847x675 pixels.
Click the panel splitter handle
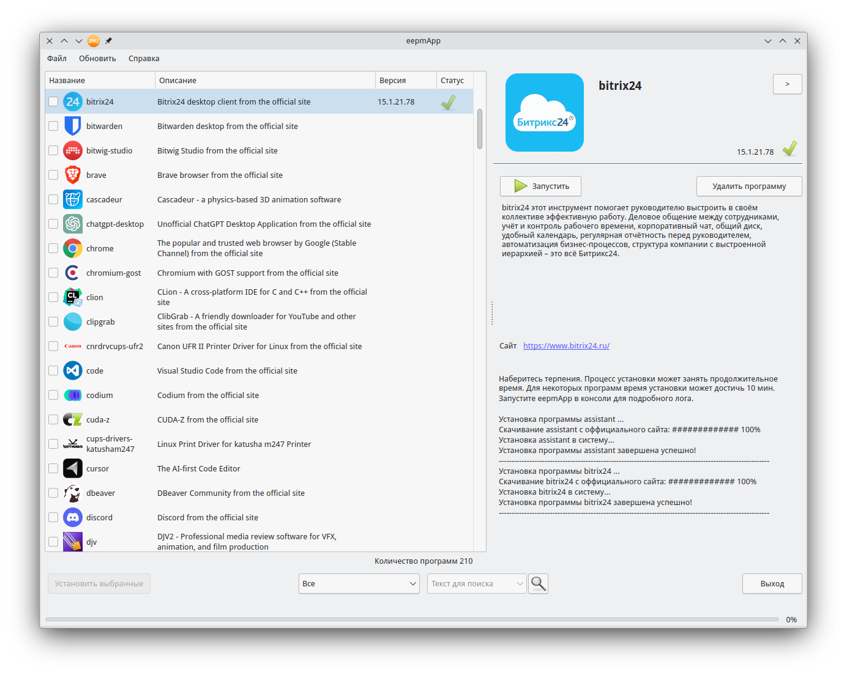point(491,312)
